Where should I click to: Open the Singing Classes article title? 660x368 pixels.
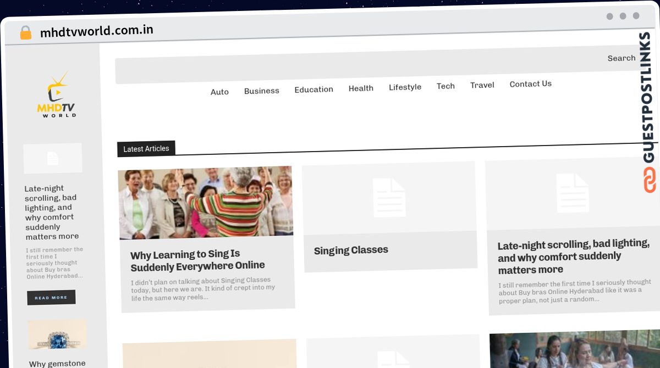pos(351,250)
